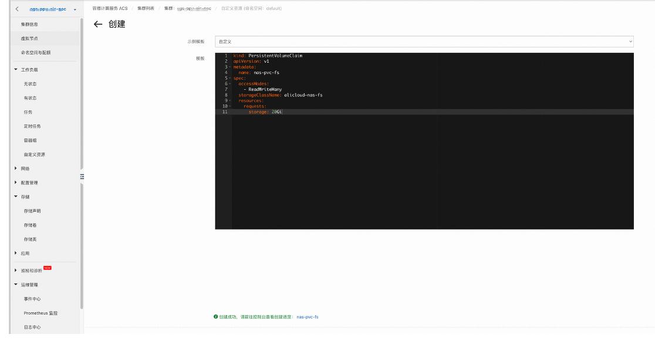Viewport: 655px width, 341px height.
Task: Expand the 配置管理 section
Action: 16,183
